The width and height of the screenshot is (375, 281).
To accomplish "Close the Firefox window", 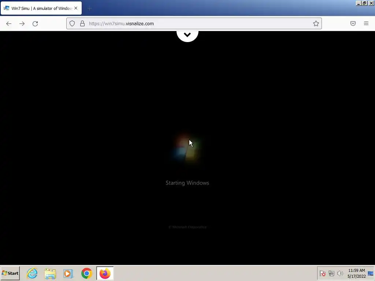I will pyautogui.click(x=371, y=3).
